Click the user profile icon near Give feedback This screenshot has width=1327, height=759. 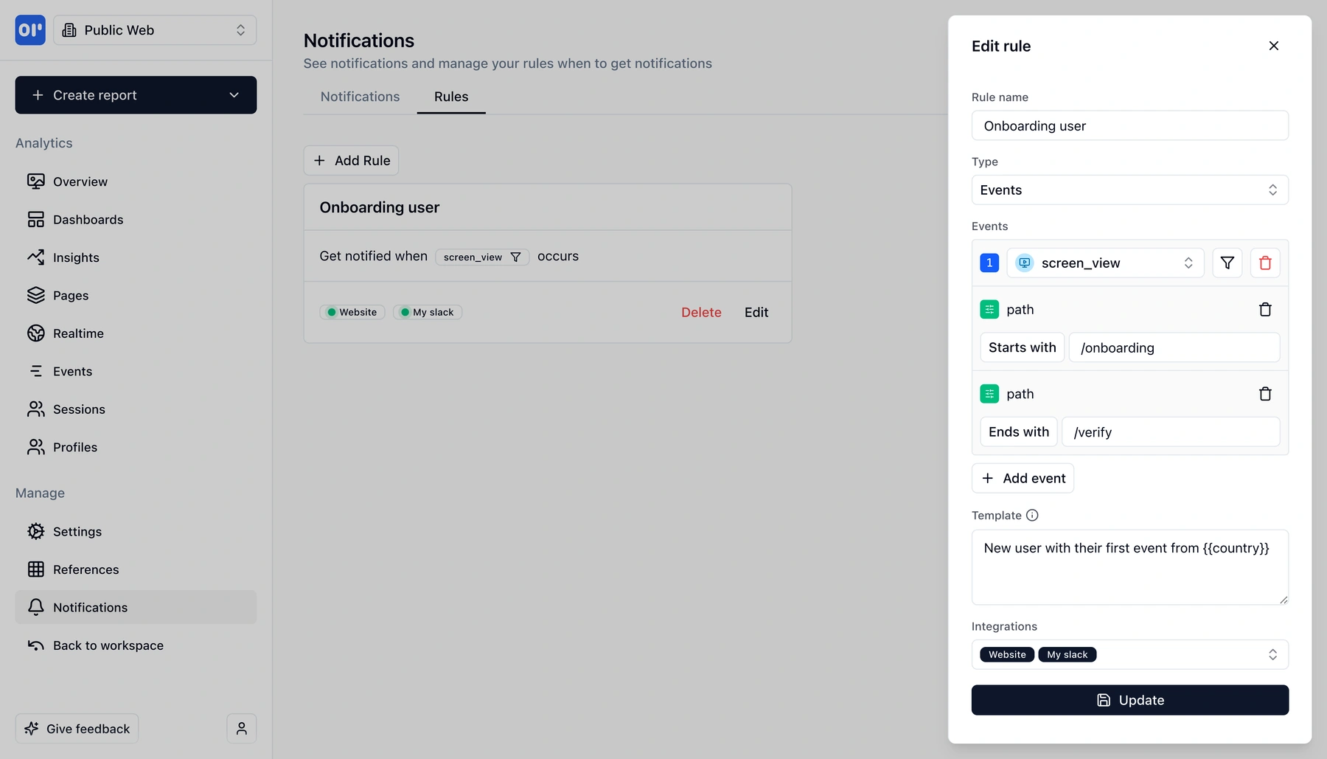point(241,728)
